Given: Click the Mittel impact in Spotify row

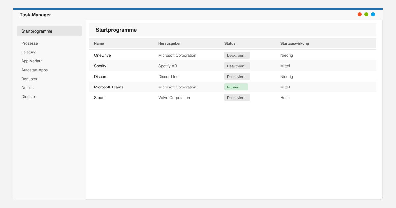Looking at the screenshot, I should coord(285,66).
